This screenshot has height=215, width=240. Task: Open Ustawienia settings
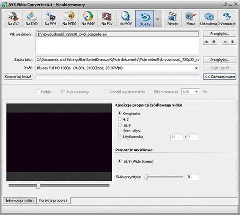pyautogui.click(x=209, y=19)
